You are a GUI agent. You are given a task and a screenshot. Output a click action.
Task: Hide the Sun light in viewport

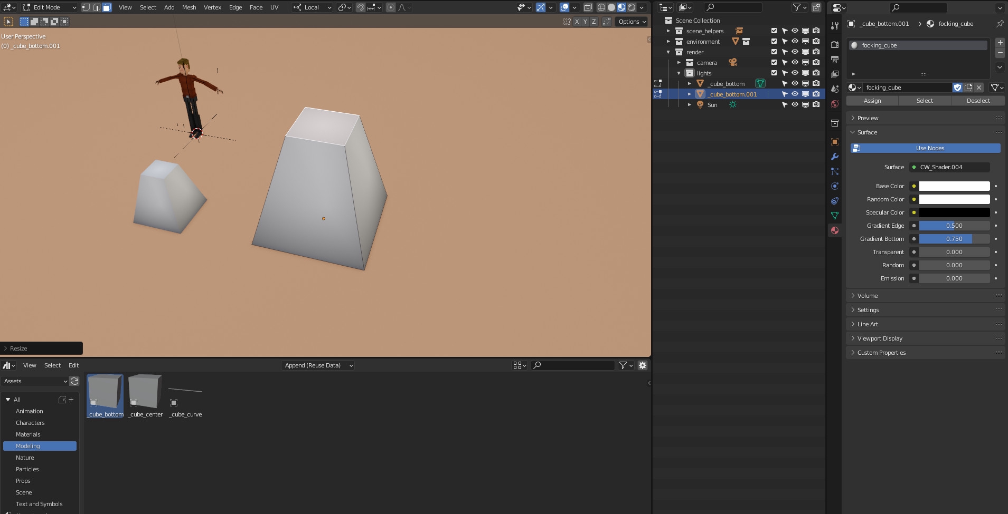pyautogui.click(x=795, y=105)
